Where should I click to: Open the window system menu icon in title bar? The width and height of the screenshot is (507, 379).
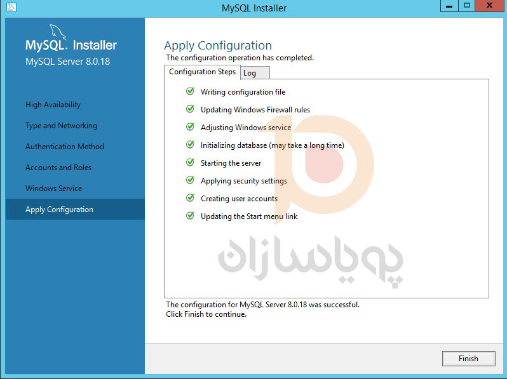click(10, 8)
